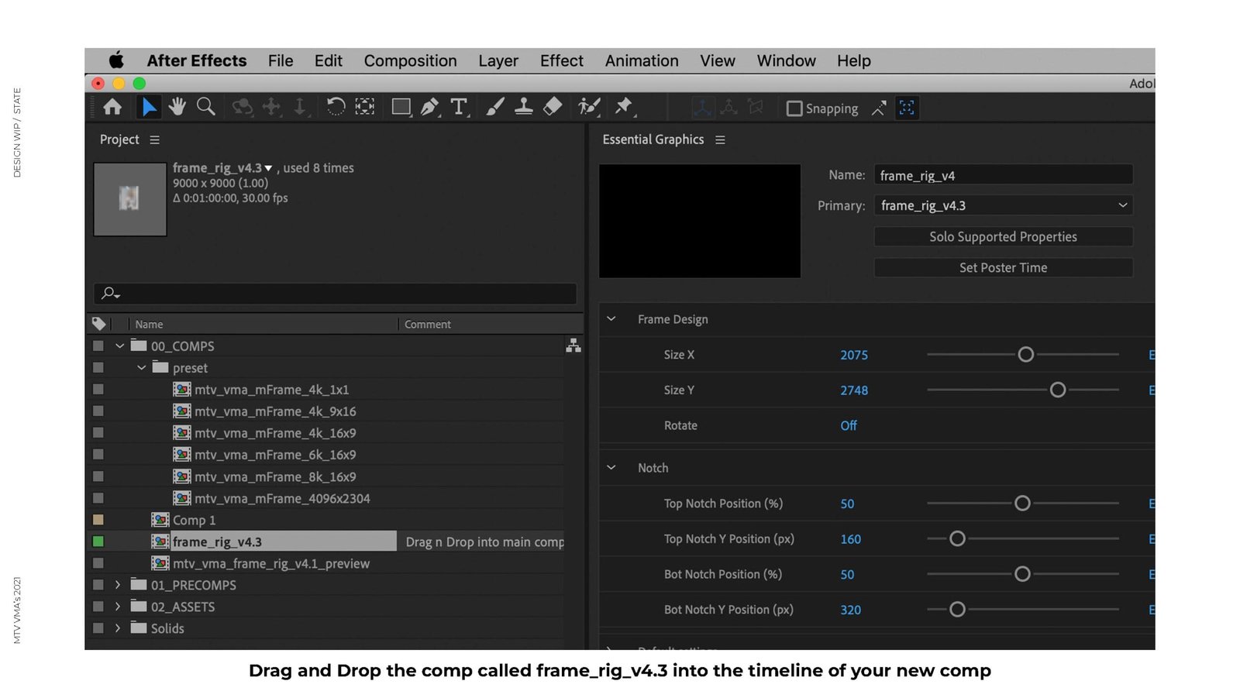Viewport: 1240px width, 698px height.
Task: Click the label square of the Solids folder
Action: (x=98, y=628)
